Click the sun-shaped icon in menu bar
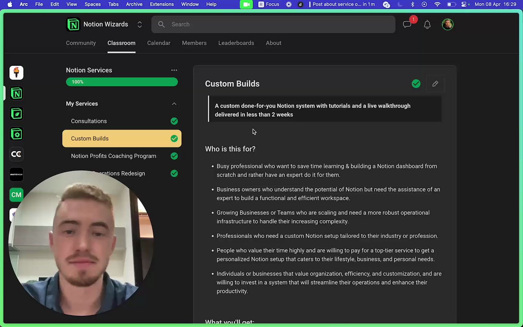Screen dimensions: 523x327 coord(289,4)
